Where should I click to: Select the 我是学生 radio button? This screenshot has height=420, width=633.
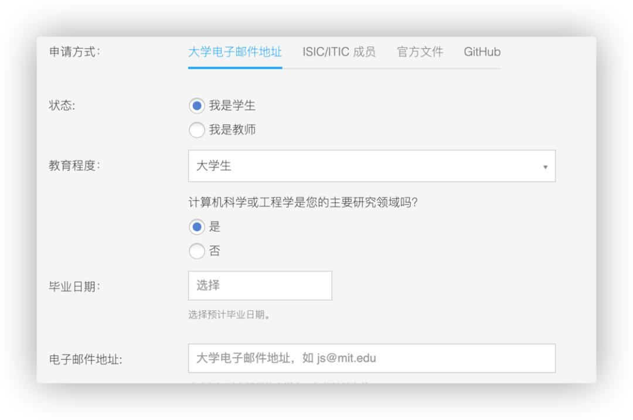pyautogui.click(x=197, y=105)
